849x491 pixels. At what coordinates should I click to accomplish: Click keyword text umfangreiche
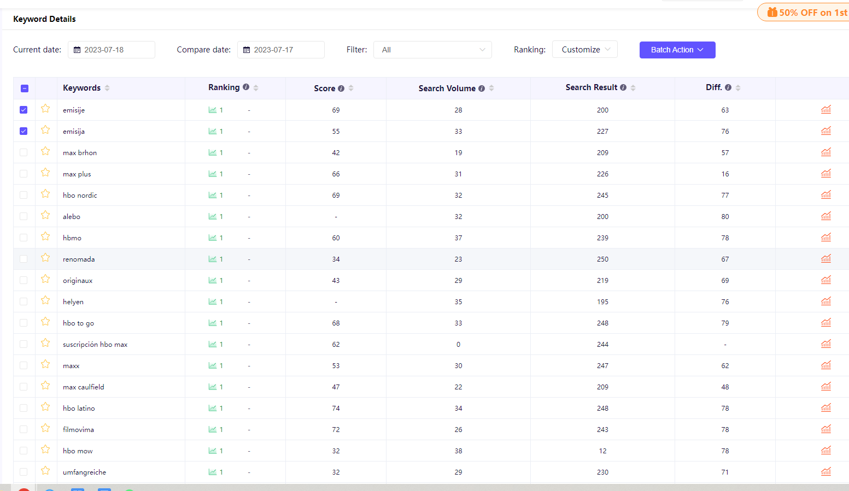[x=85, y=472]
